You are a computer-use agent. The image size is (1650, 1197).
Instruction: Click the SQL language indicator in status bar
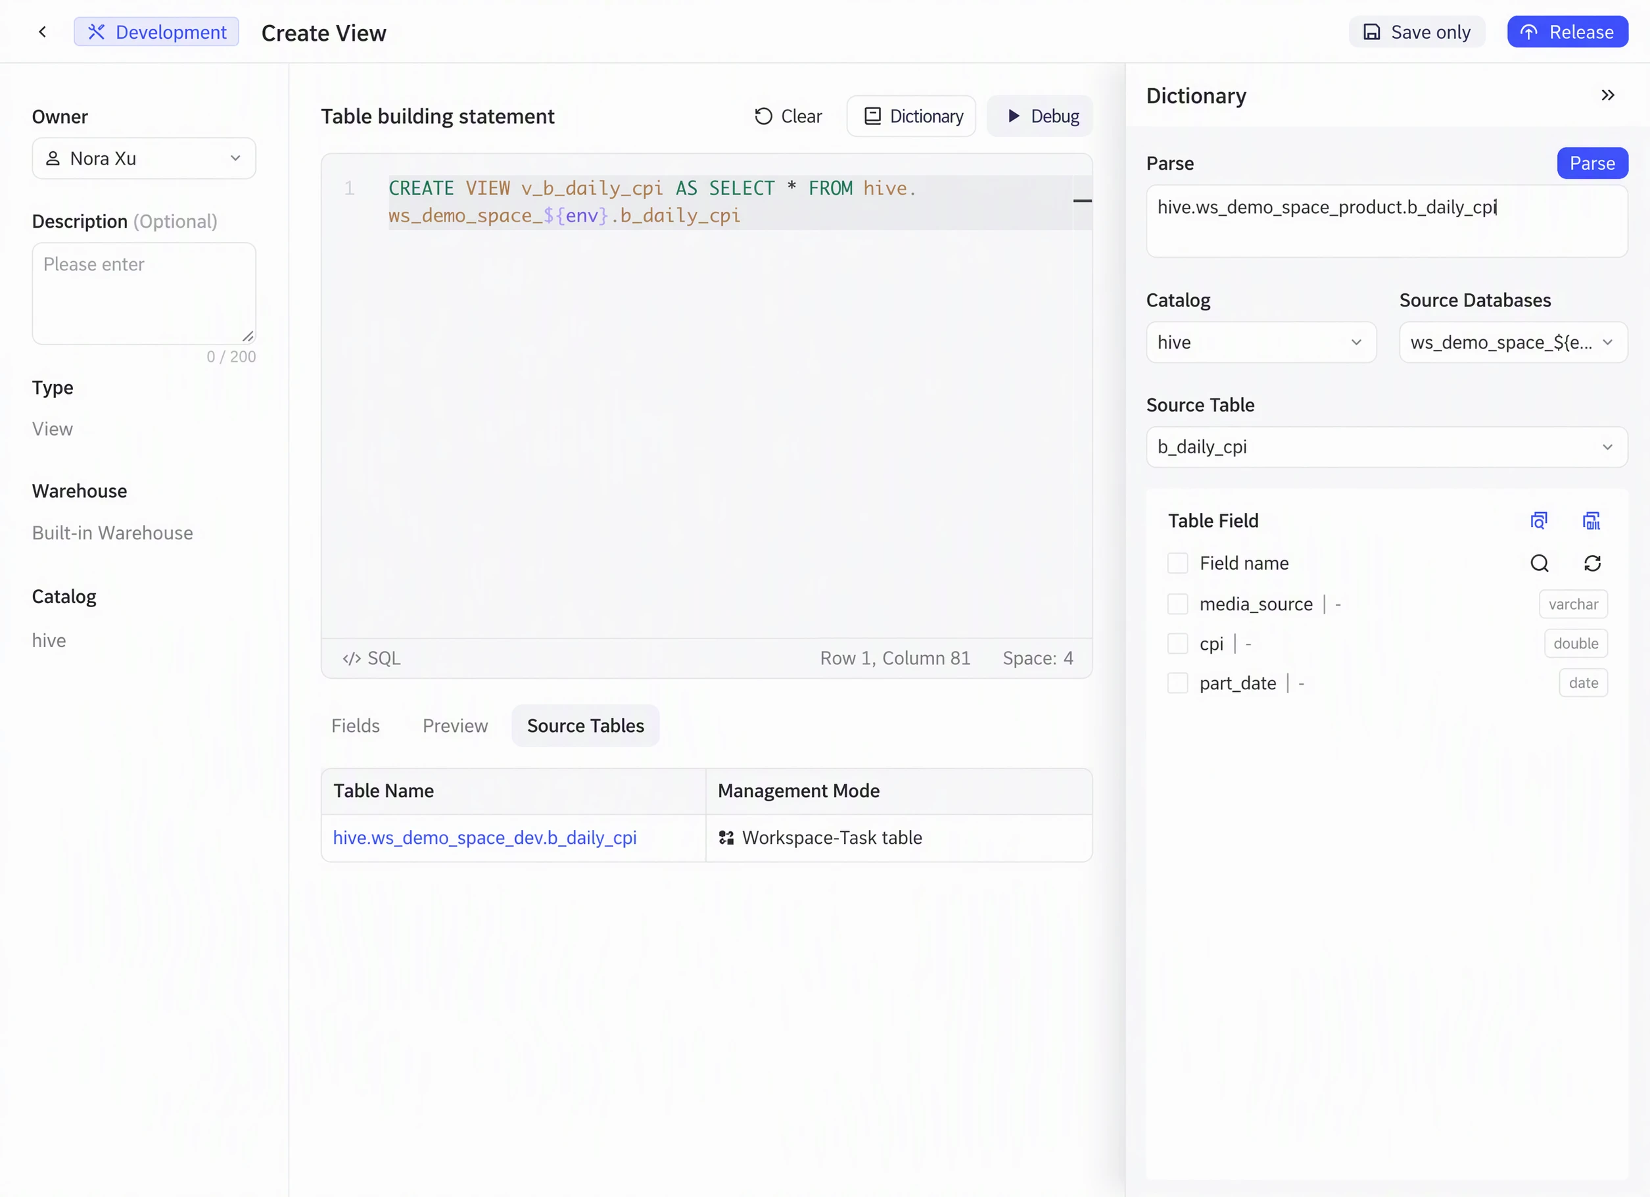point(372,658)
